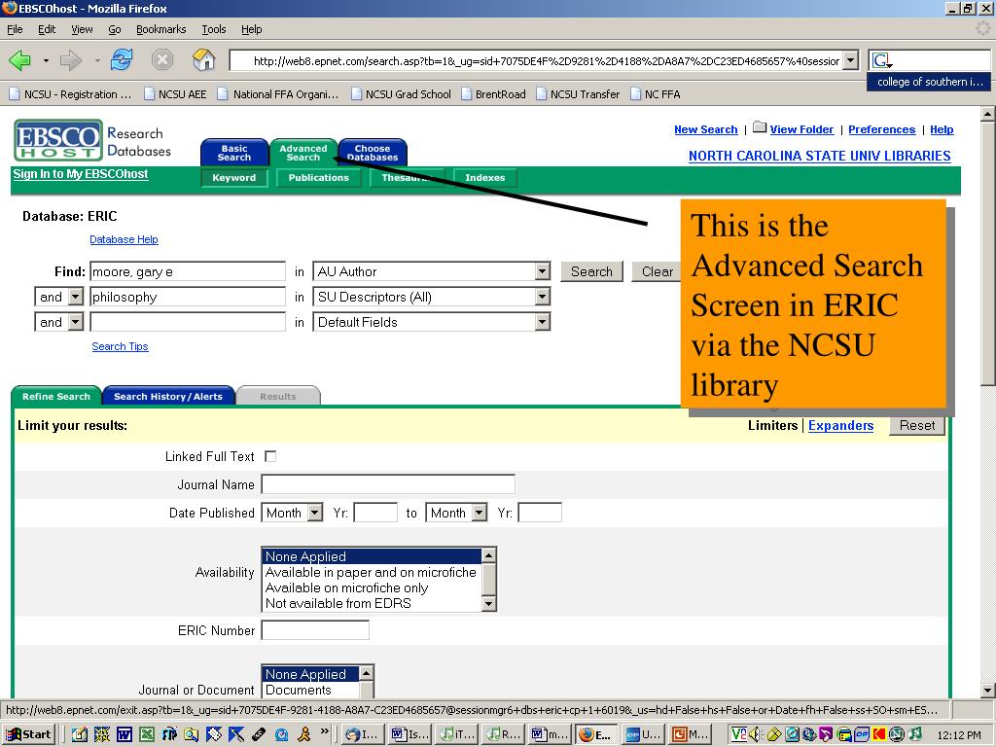Click Sign In to My EBSCOhost
Viewport: 996px width, 747px height.
point(81,174)
